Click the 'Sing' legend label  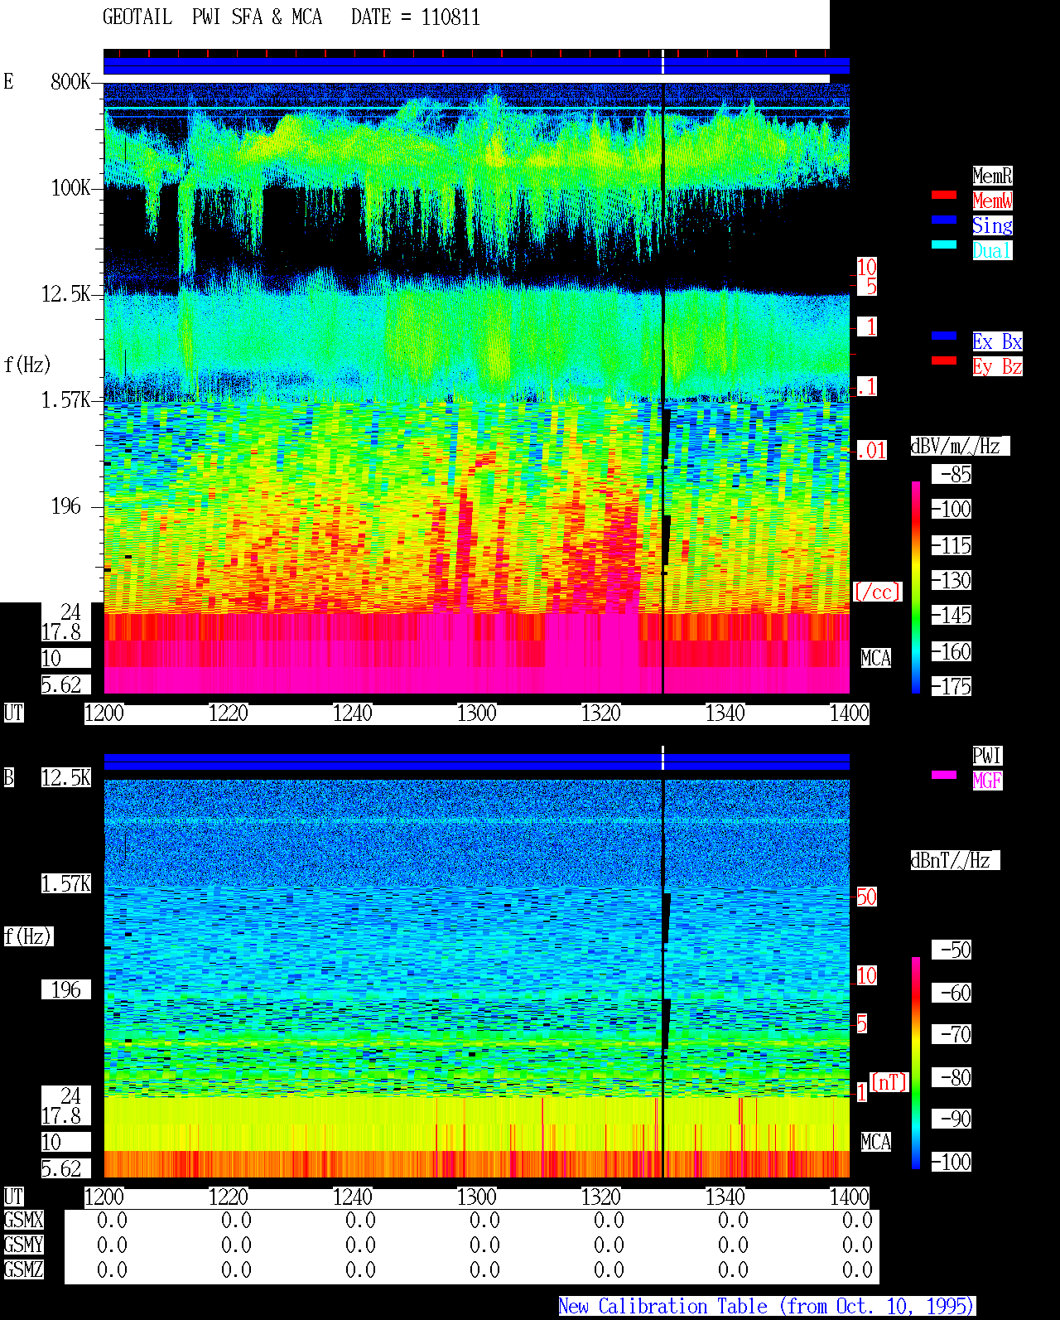coord(992,225)
